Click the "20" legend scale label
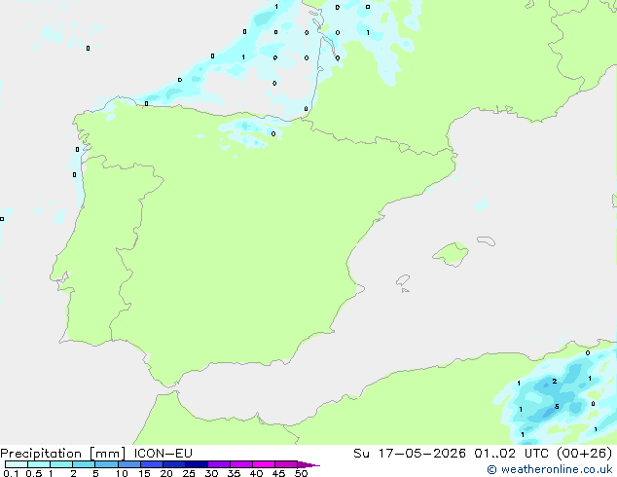 coord(166,473)
